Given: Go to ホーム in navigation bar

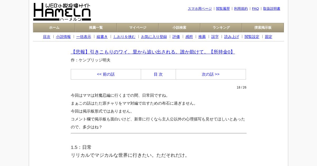Looking at the screenshot, I should [x=54, y=28].
